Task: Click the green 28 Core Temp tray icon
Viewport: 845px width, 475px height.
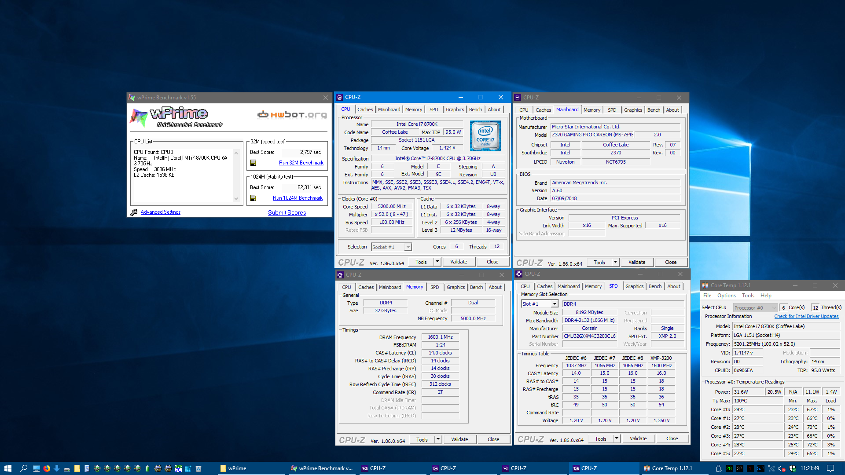Action: [729, 468]
